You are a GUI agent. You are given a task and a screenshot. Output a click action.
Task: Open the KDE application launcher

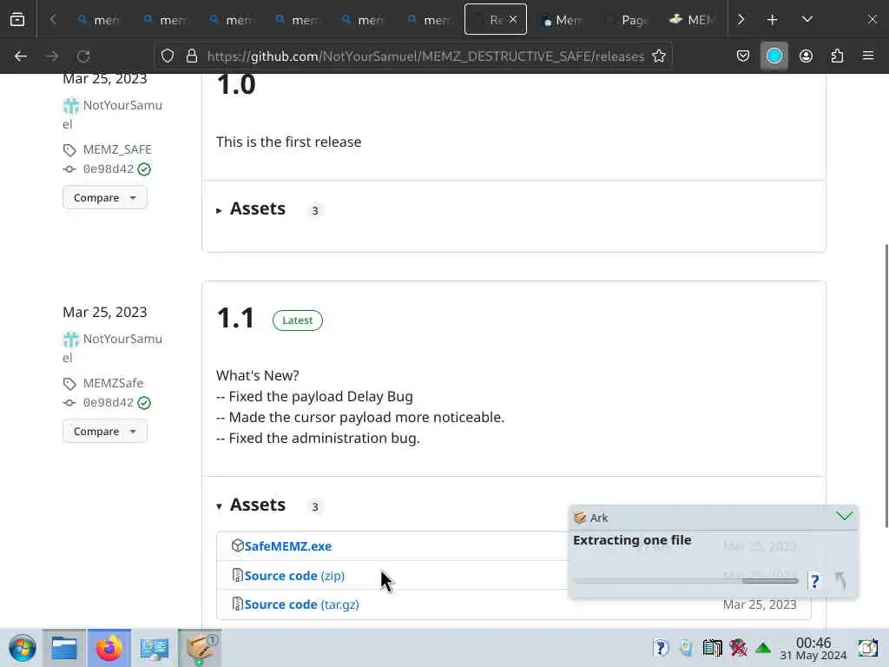(22, 648)
